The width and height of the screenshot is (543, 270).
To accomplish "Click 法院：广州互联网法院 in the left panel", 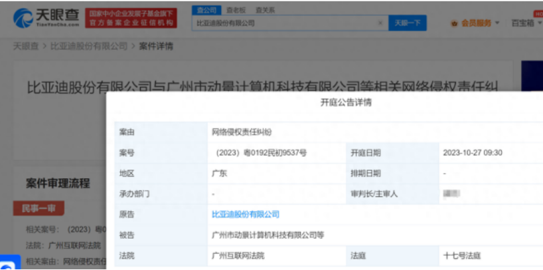I will [x=63, y=245].
